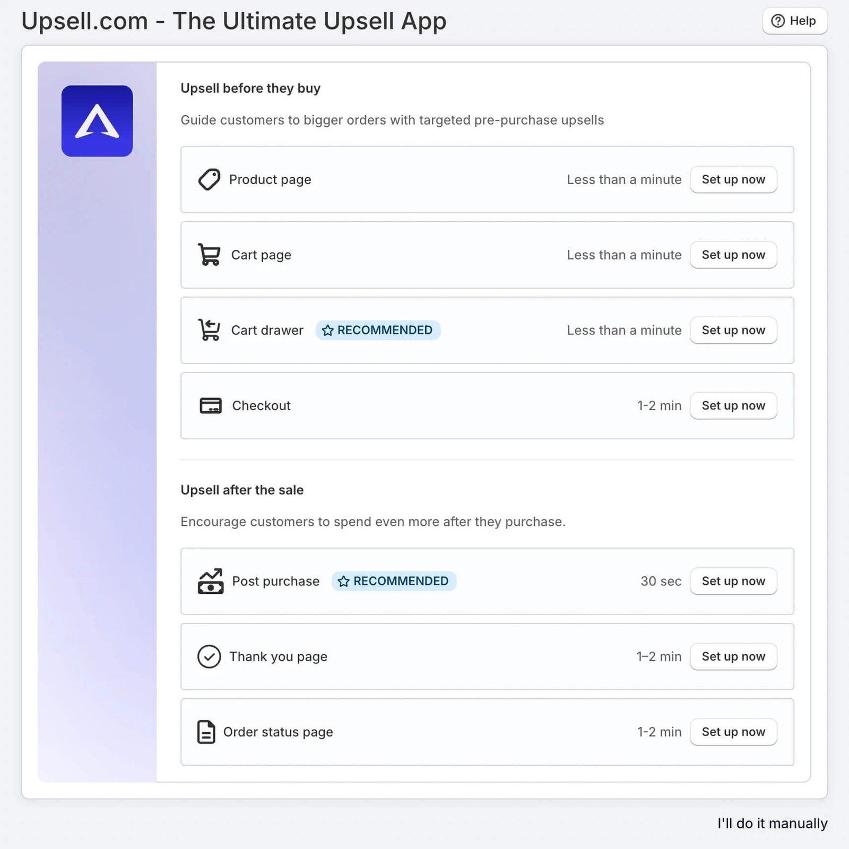
Task: Click the 'Cart page' label
Action: (261, 255)
